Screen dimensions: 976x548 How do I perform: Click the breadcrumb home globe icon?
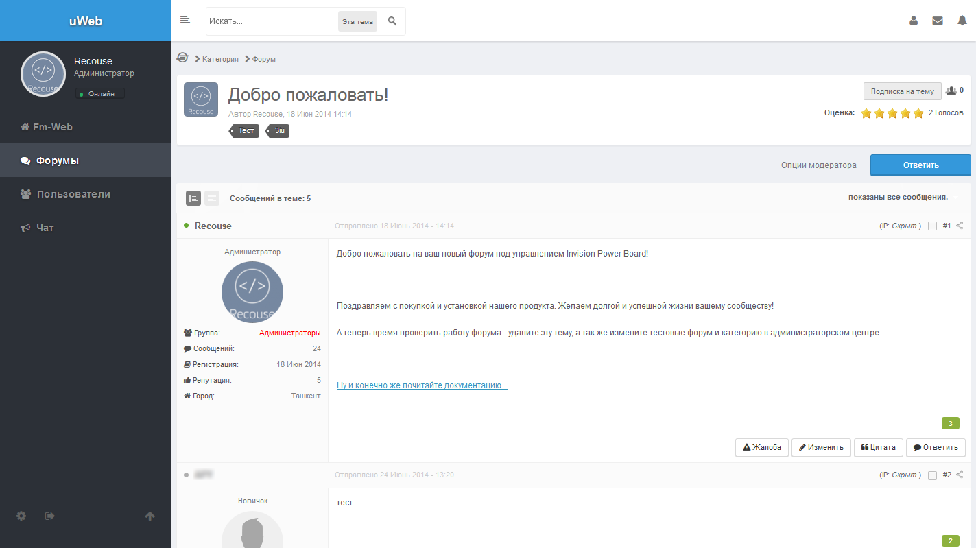pos(182,58)
